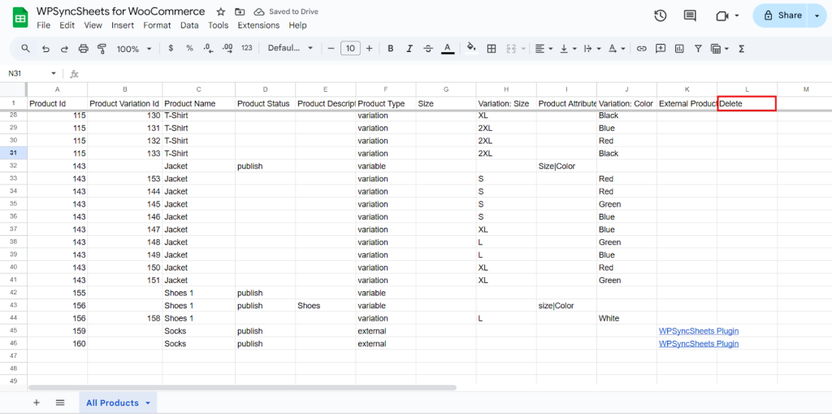The image size is (832, 414).
Task: Open the Insert menu
Action: click(x=123, y=25)
